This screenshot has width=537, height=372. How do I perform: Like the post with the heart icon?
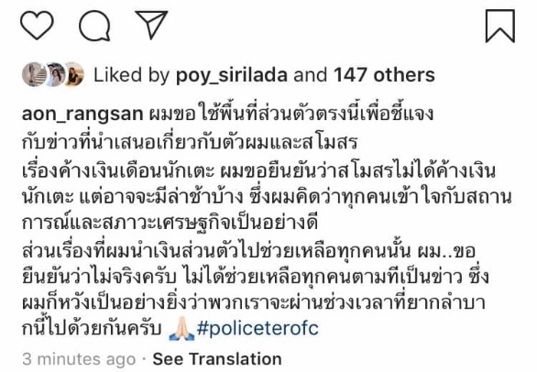pyautogui.click(x=37, y=25)
